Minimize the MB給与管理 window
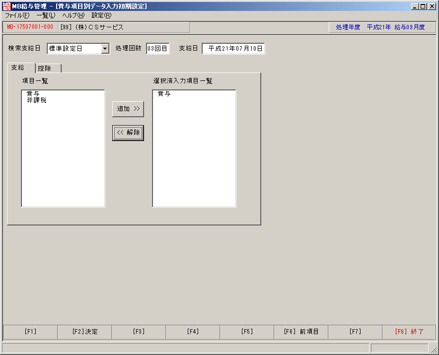 click(x=415, y=6)
